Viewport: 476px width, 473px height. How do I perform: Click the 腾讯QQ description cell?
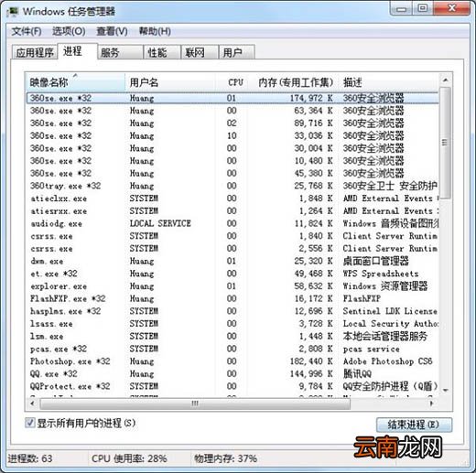pyautogui.click(x=357, y=373)
